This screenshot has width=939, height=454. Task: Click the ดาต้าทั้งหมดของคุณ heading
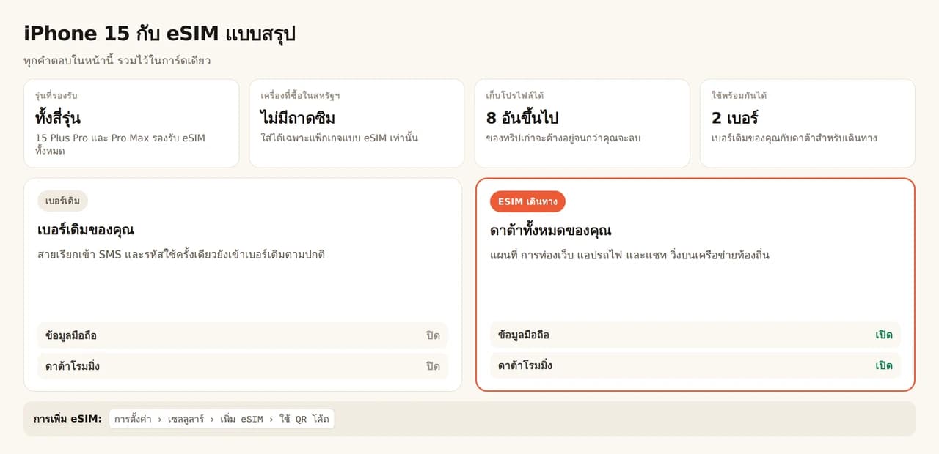coord(551,231)
